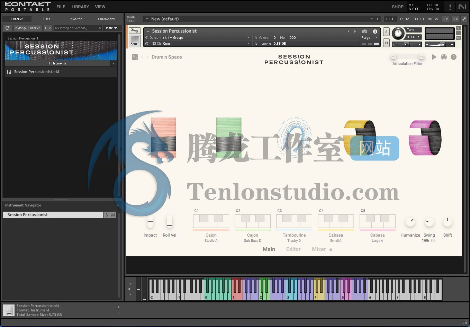Minimize rack view with the collapse arrows icon
Viewport: 470px width, 327px height.
(464, 19)
